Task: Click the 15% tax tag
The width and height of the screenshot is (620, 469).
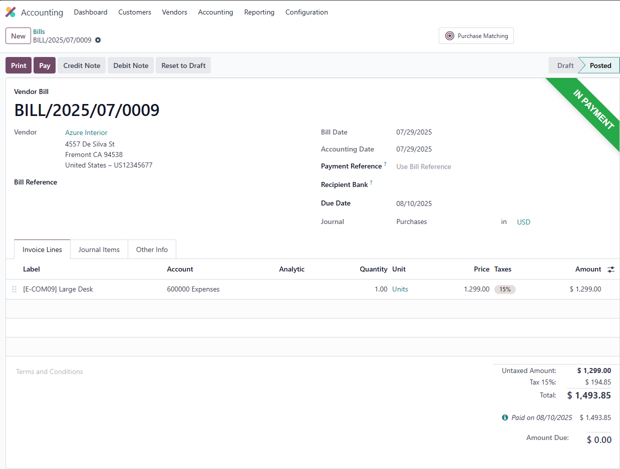Action: tap(505, 289)
